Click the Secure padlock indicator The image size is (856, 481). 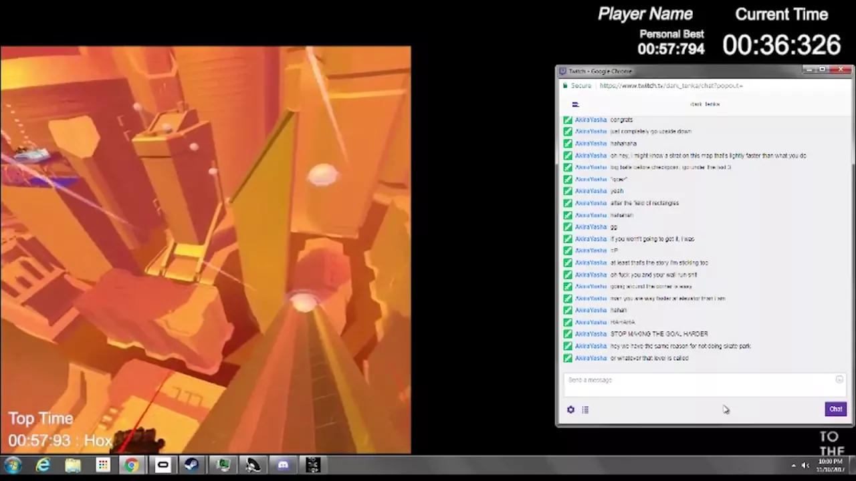point(577,86)
